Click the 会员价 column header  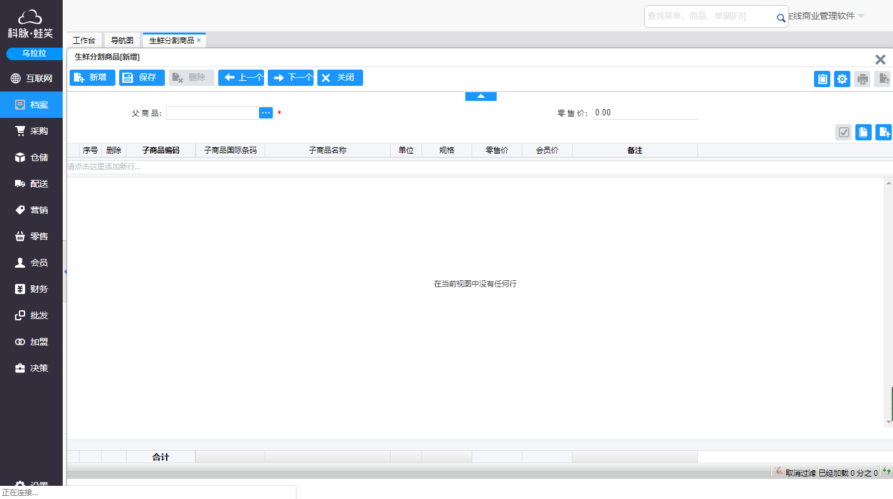pyautogui.click(x=547, y=150)
